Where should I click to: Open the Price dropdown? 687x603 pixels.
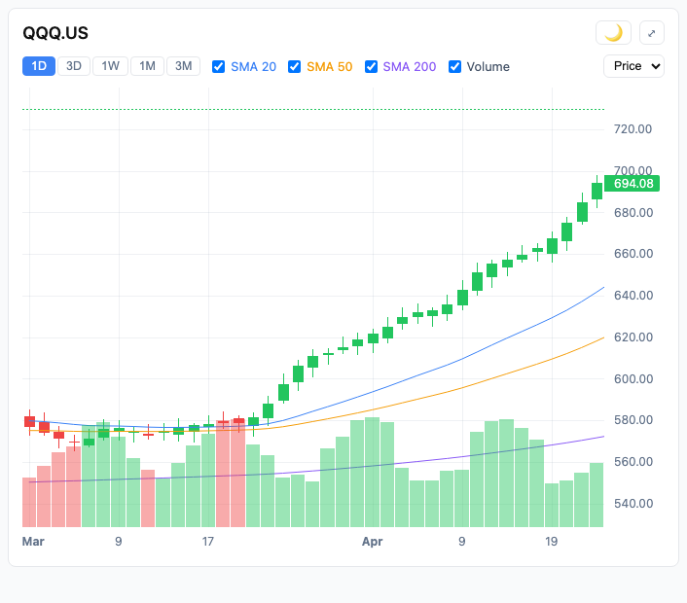(633, 66)
